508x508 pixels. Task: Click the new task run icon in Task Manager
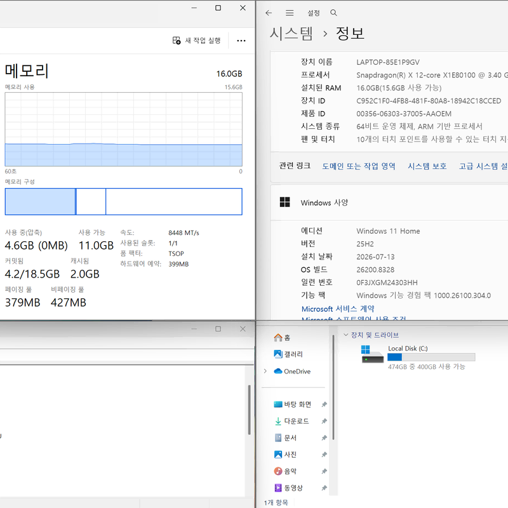[177, 41]
